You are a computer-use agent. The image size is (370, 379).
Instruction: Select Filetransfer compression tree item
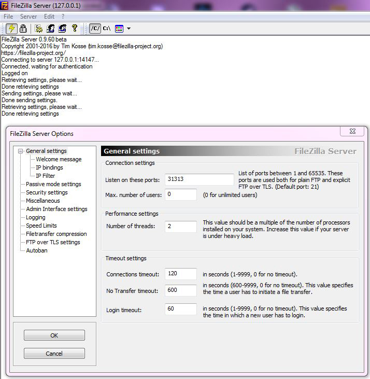56,234
